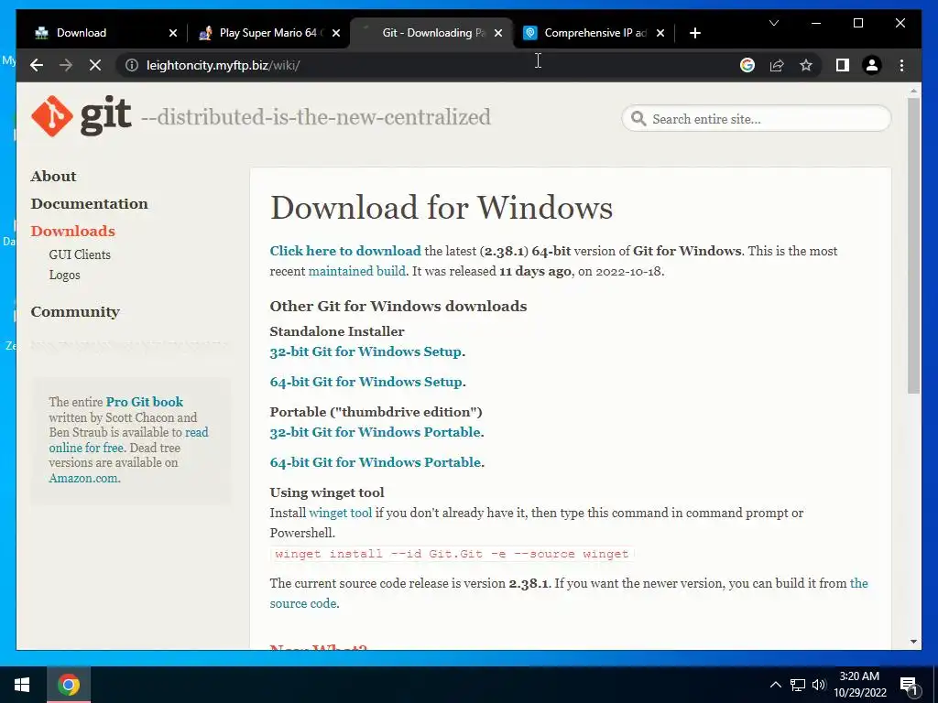Open the network tray icon

click(798, 685)
